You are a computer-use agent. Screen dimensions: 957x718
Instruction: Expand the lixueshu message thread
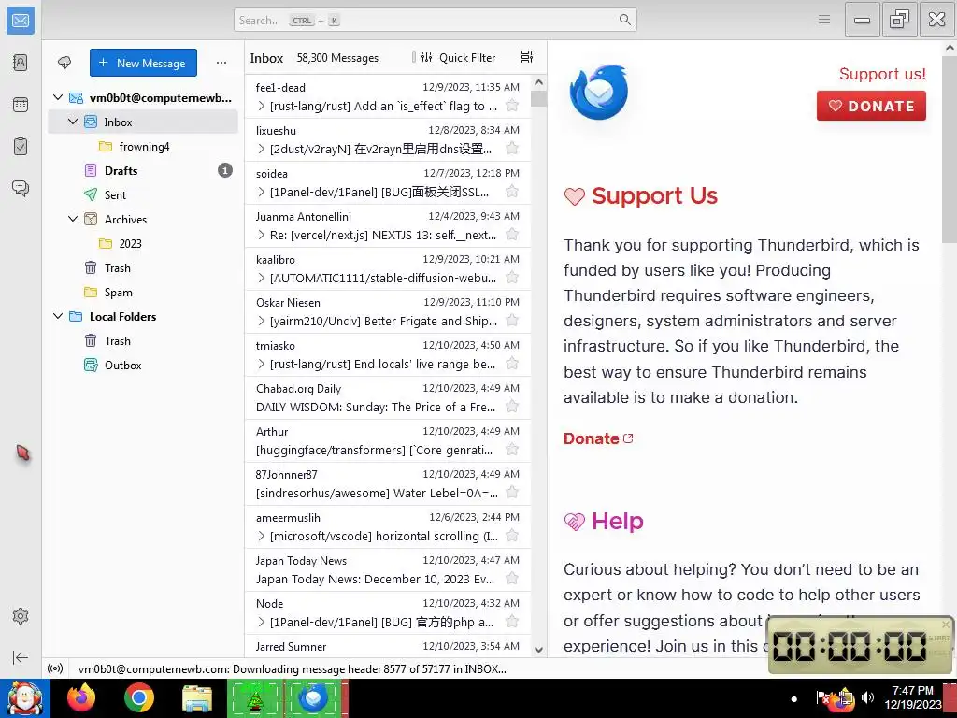click(262, 149)
